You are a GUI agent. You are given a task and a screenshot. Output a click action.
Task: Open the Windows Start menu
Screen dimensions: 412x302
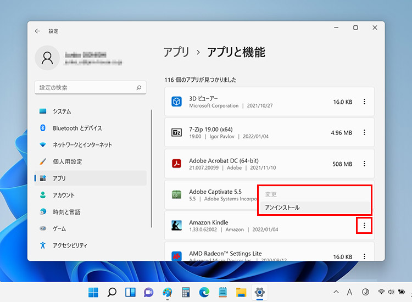(94, 292)
